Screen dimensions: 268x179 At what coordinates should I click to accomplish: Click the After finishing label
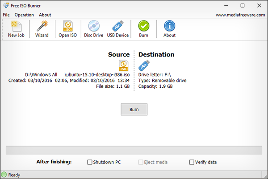[54, 162]
